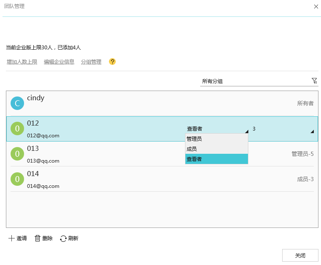Open 增加人数上限 link

pyautogui.click(x=22, y=62)
